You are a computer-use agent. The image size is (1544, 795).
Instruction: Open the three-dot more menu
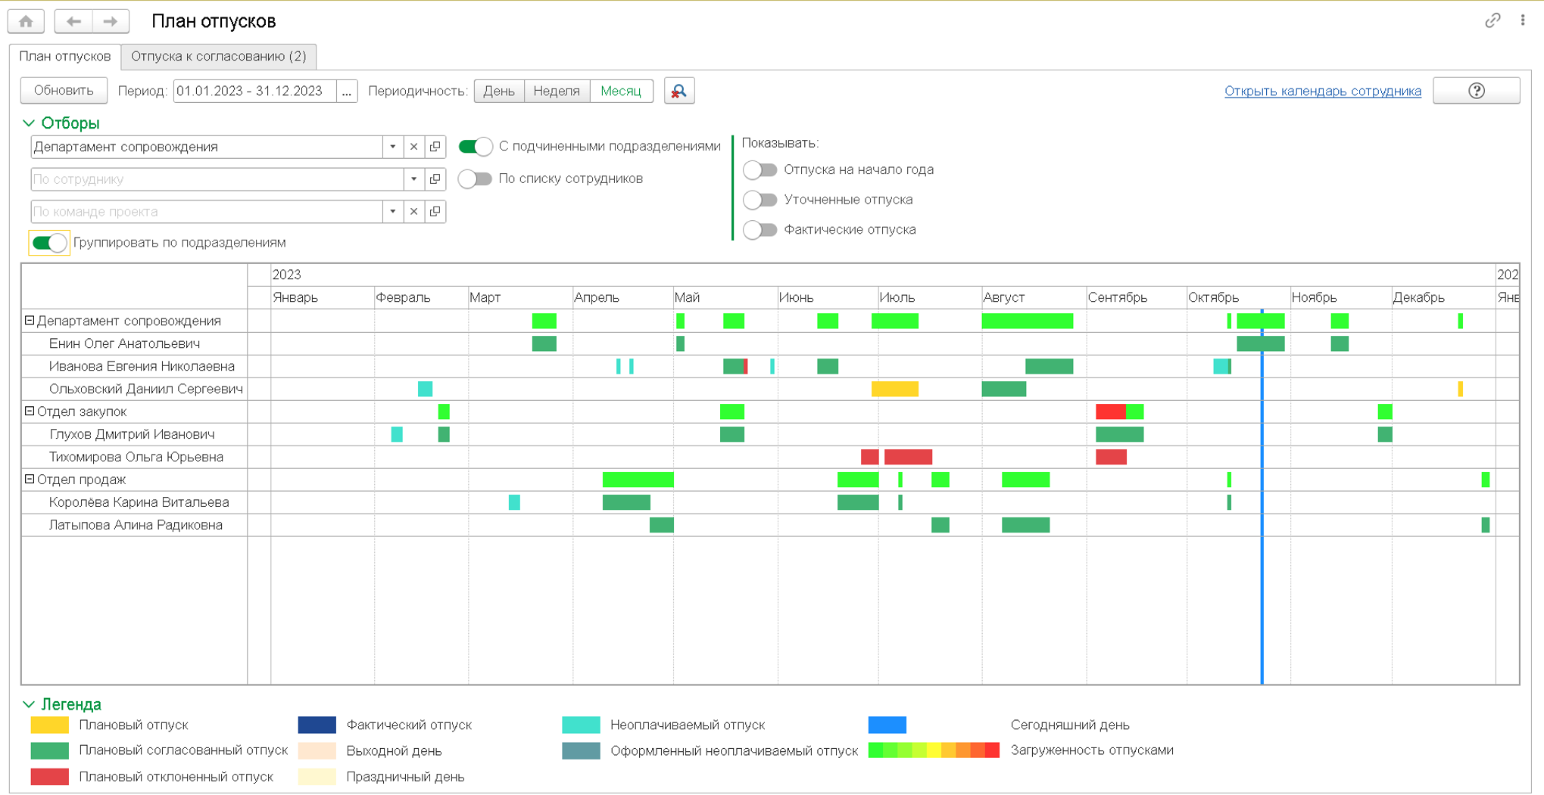(1523, 20)
